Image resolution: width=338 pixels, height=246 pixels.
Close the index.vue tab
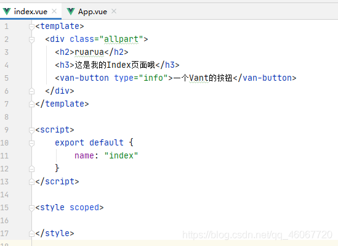(54, 11)
